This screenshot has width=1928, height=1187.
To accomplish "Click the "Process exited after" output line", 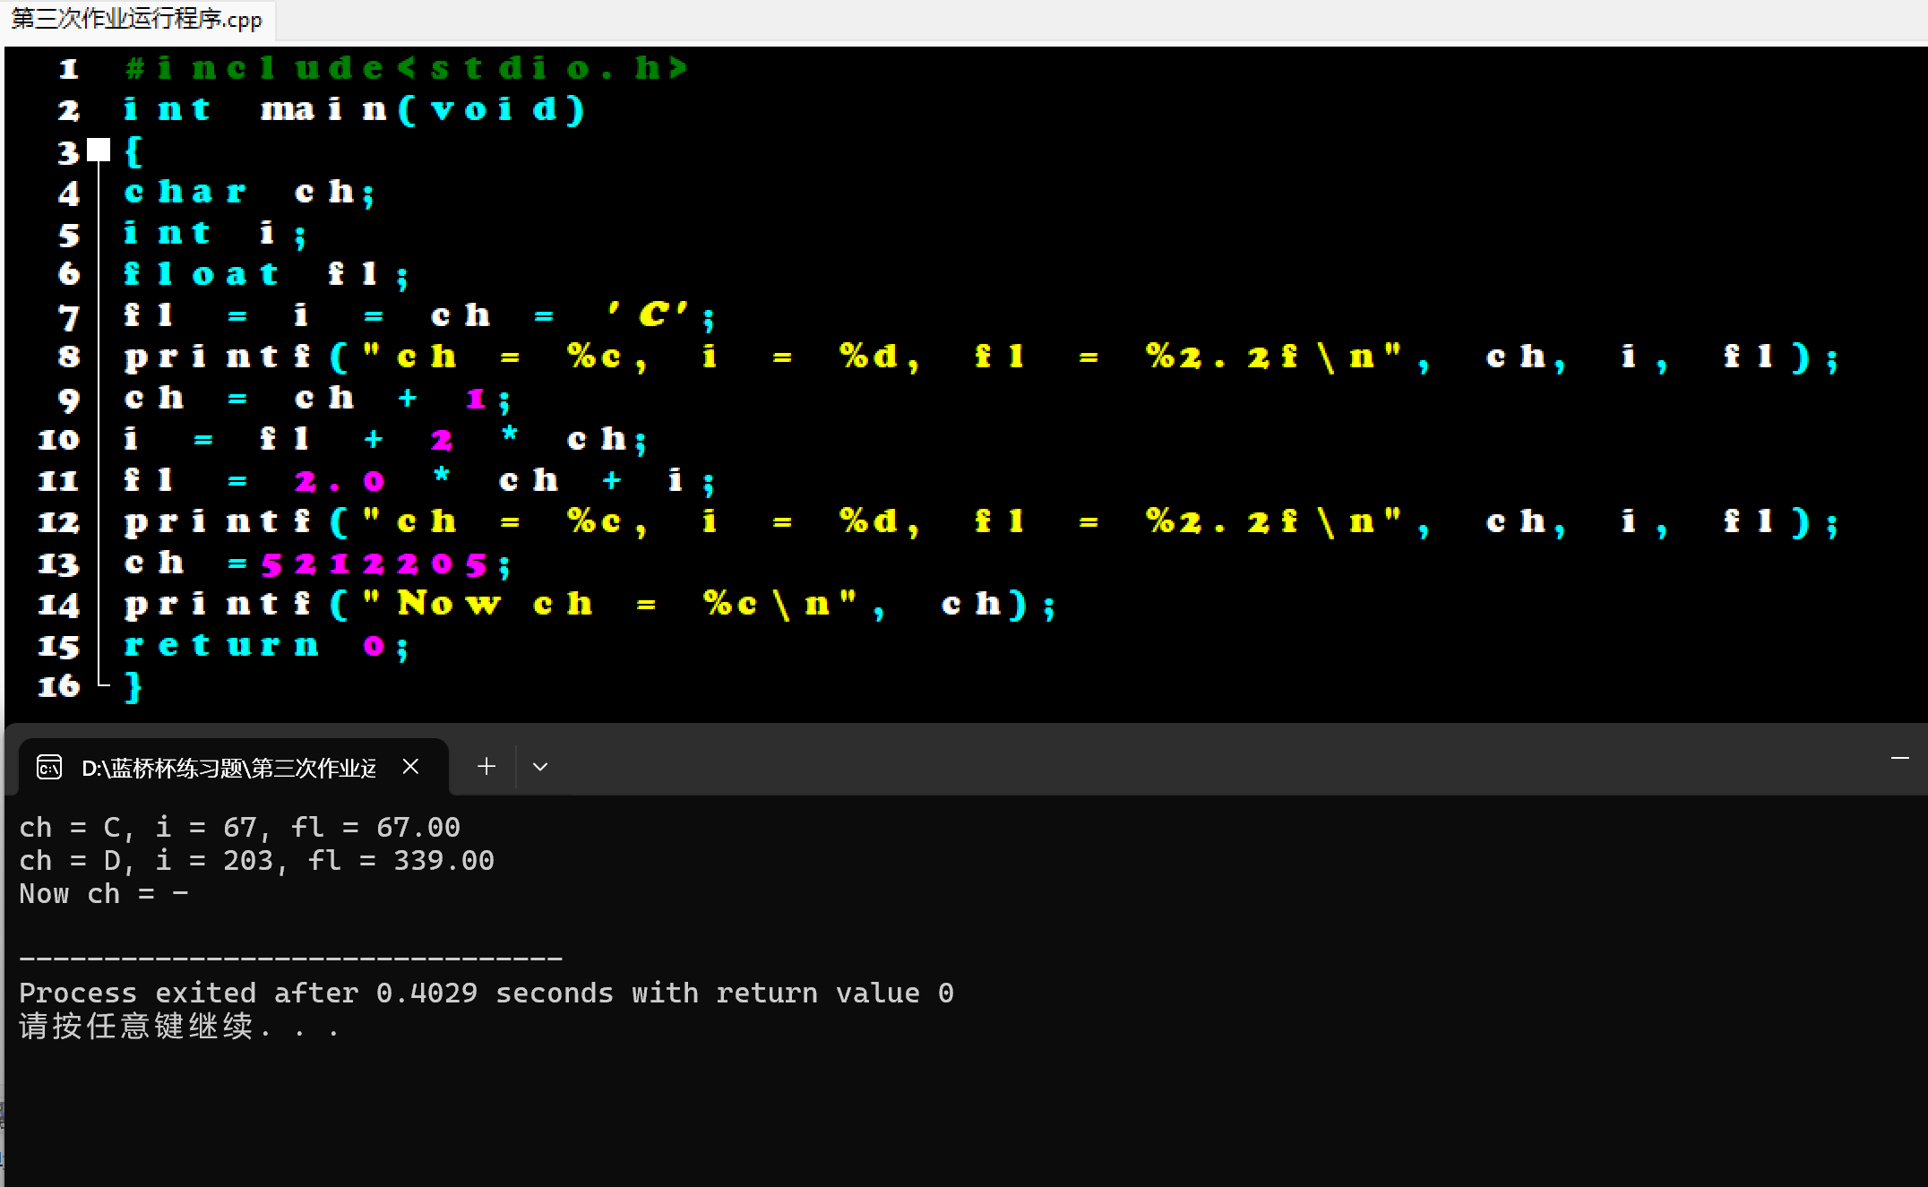I will coord(486,993).
